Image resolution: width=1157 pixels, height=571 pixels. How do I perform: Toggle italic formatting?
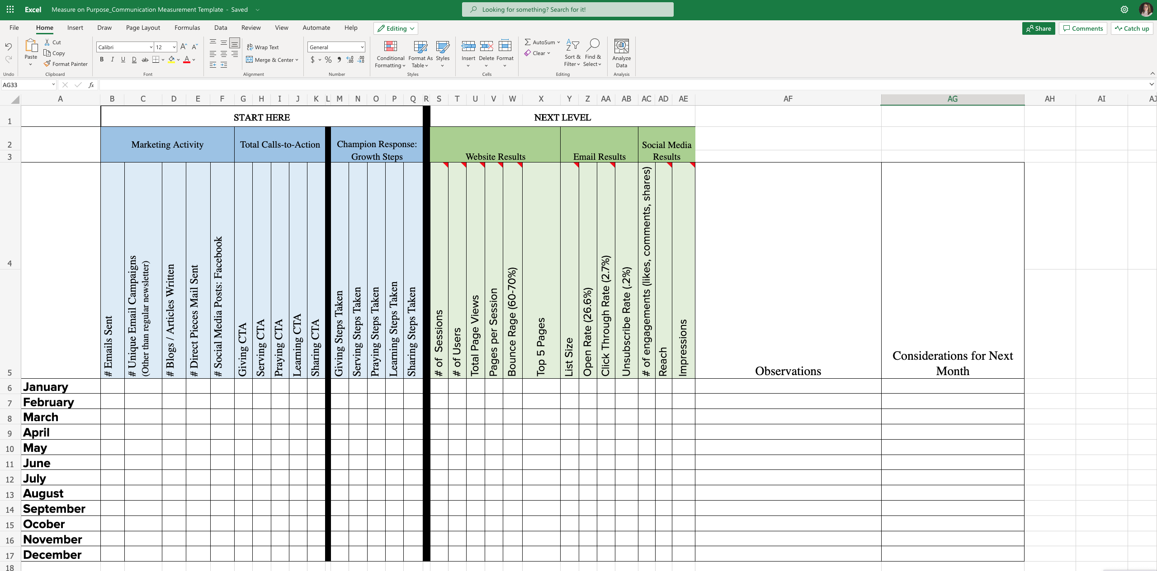click(112, 59)
